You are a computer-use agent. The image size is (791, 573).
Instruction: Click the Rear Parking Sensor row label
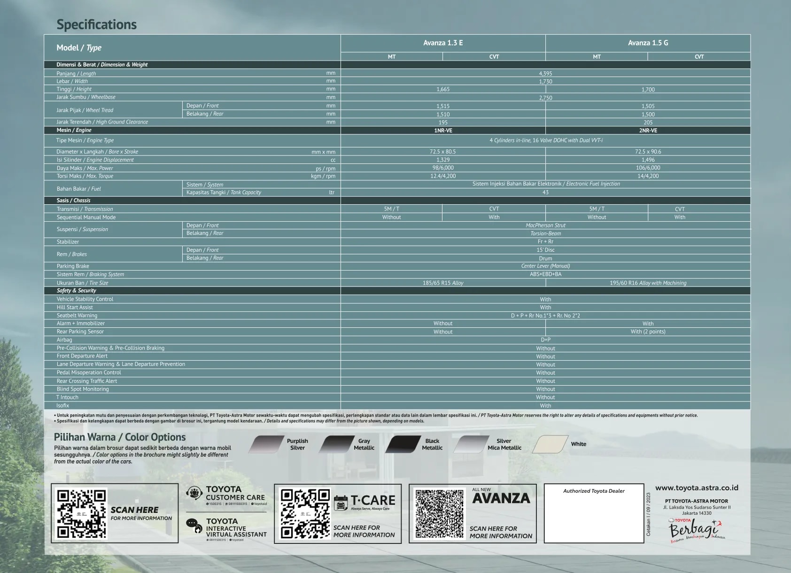point(80,332)
